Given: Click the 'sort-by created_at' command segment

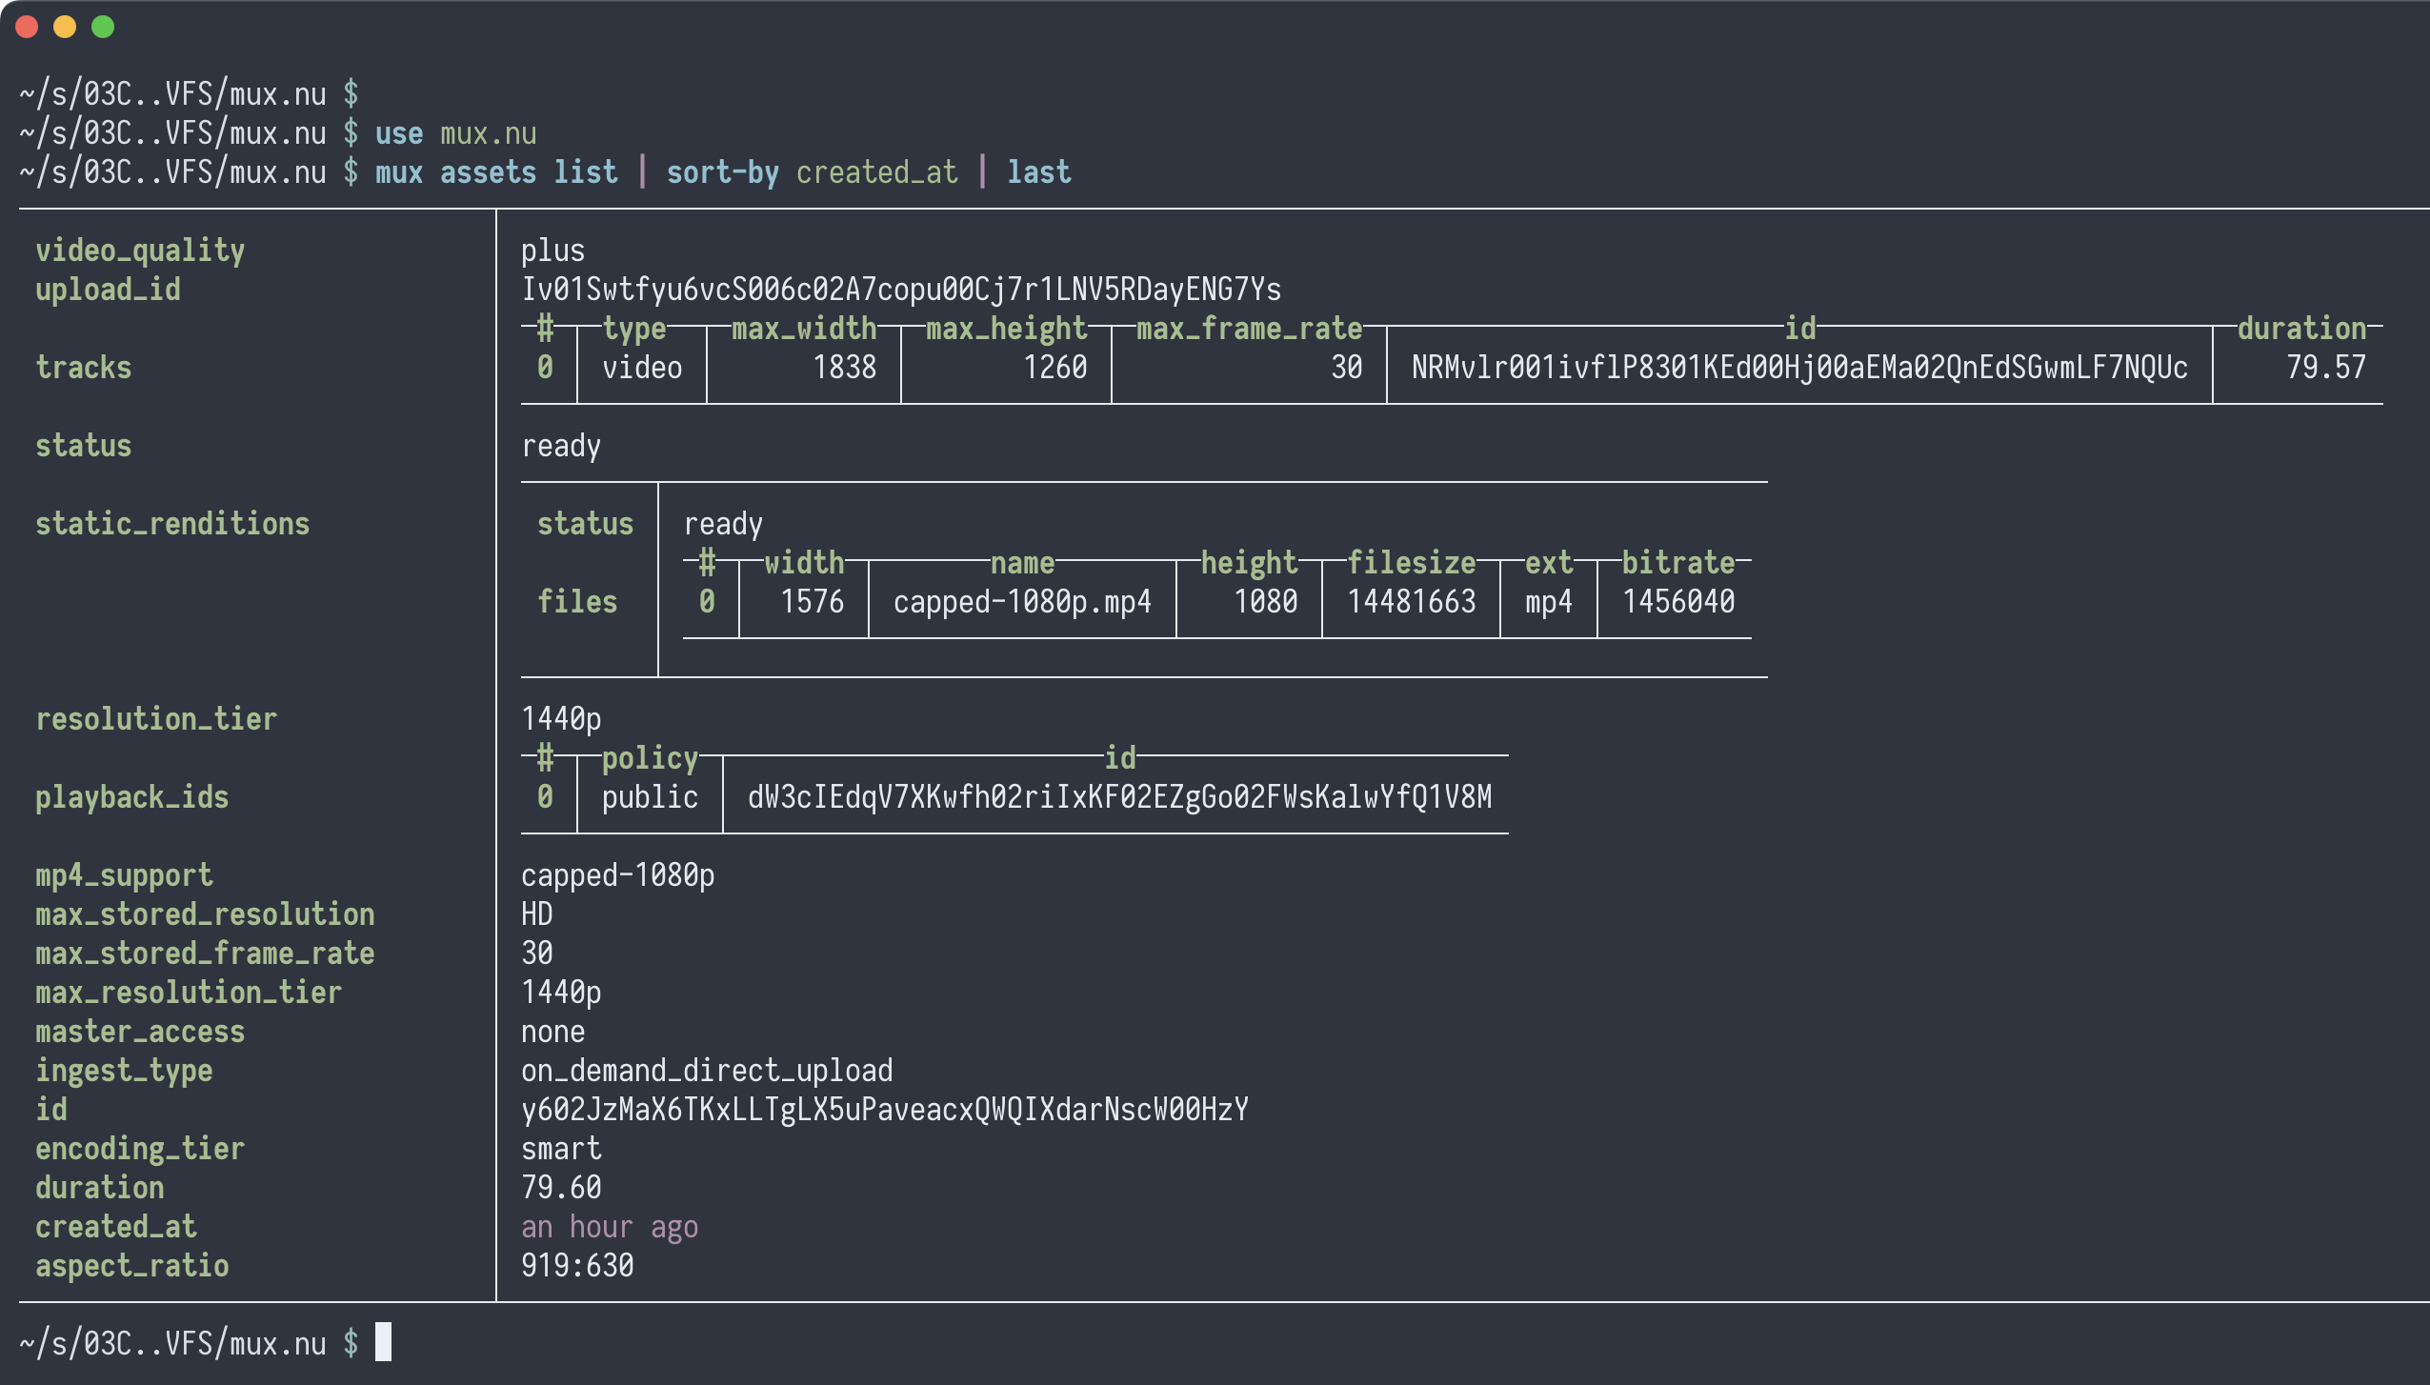Looking at the screenshot, I should (812, 172).
